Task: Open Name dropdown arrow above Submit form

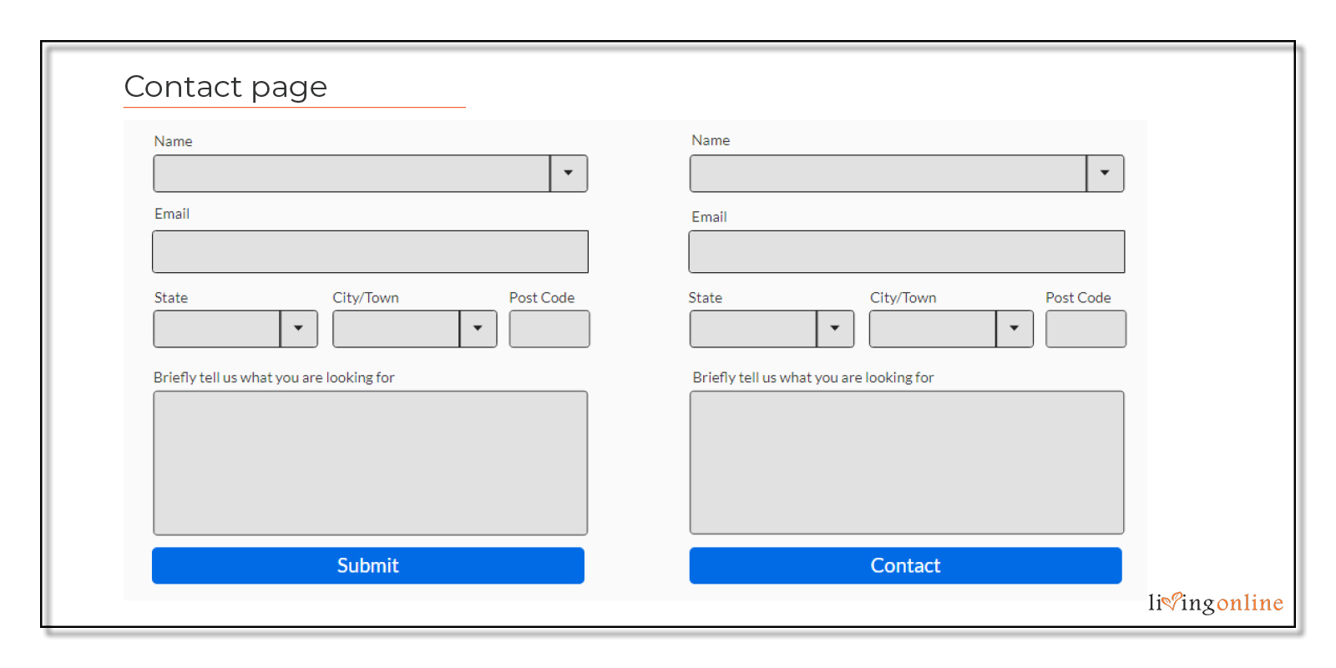Action: (x=569, y=174)
